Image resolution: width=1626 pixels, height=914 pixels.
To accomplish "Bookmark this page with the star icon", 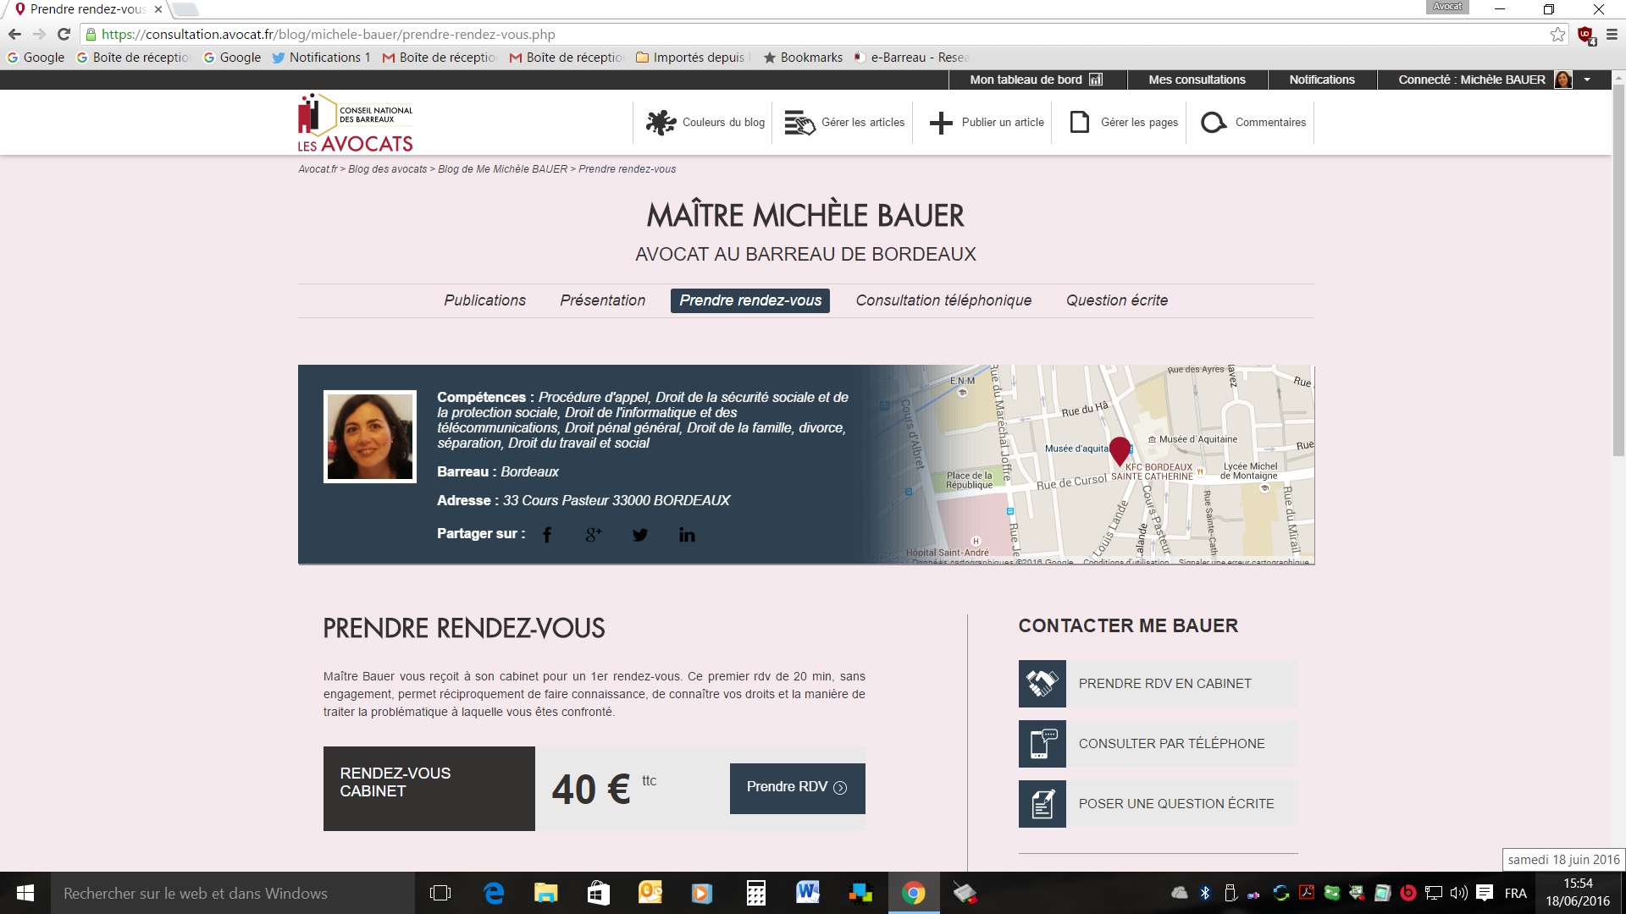I will pyautogui.click(x=1557, y=35).
